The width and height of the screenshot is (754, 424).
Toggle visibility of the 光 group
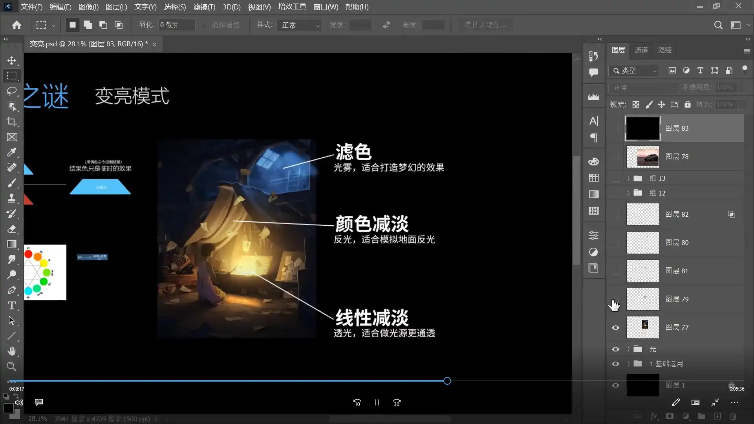(x=615, y=349)
